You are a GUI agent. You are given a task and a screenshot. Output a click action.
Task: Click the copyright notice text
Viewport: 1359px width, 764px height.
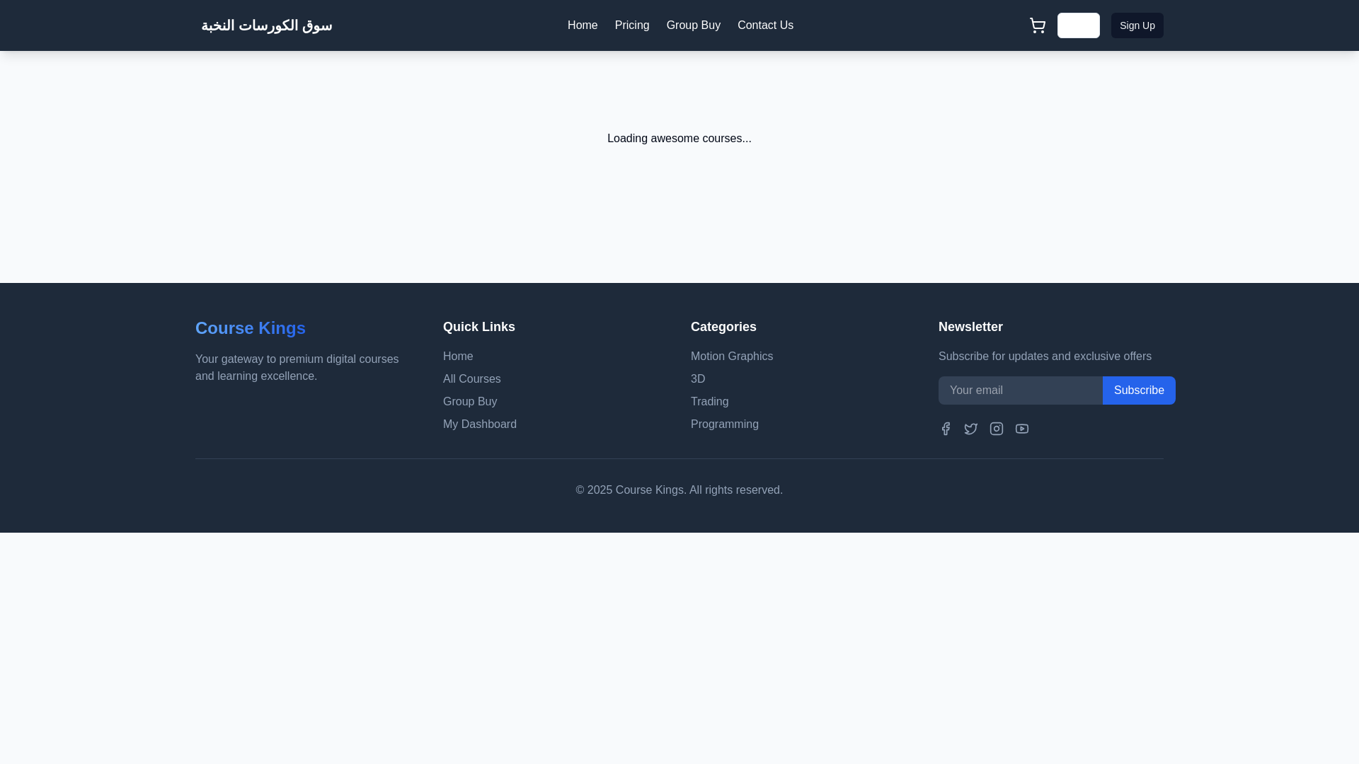point(679,490)
